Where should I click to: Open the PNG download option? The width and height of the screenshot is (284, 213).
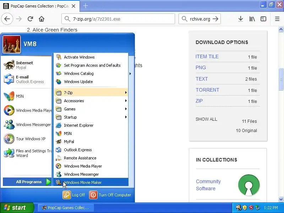[x=201, y=67]
